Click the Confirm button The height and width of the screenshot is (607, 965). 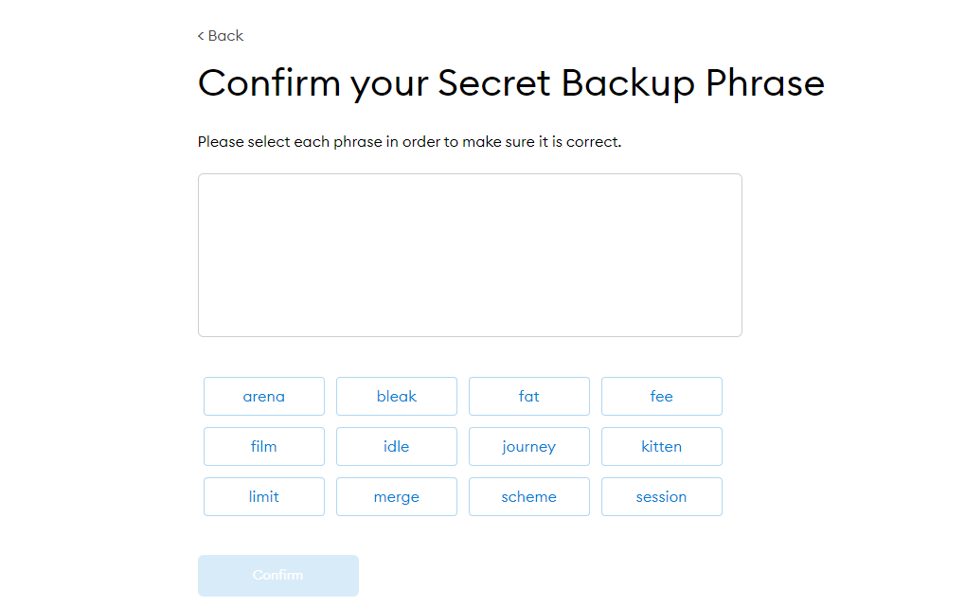[278, 576]
